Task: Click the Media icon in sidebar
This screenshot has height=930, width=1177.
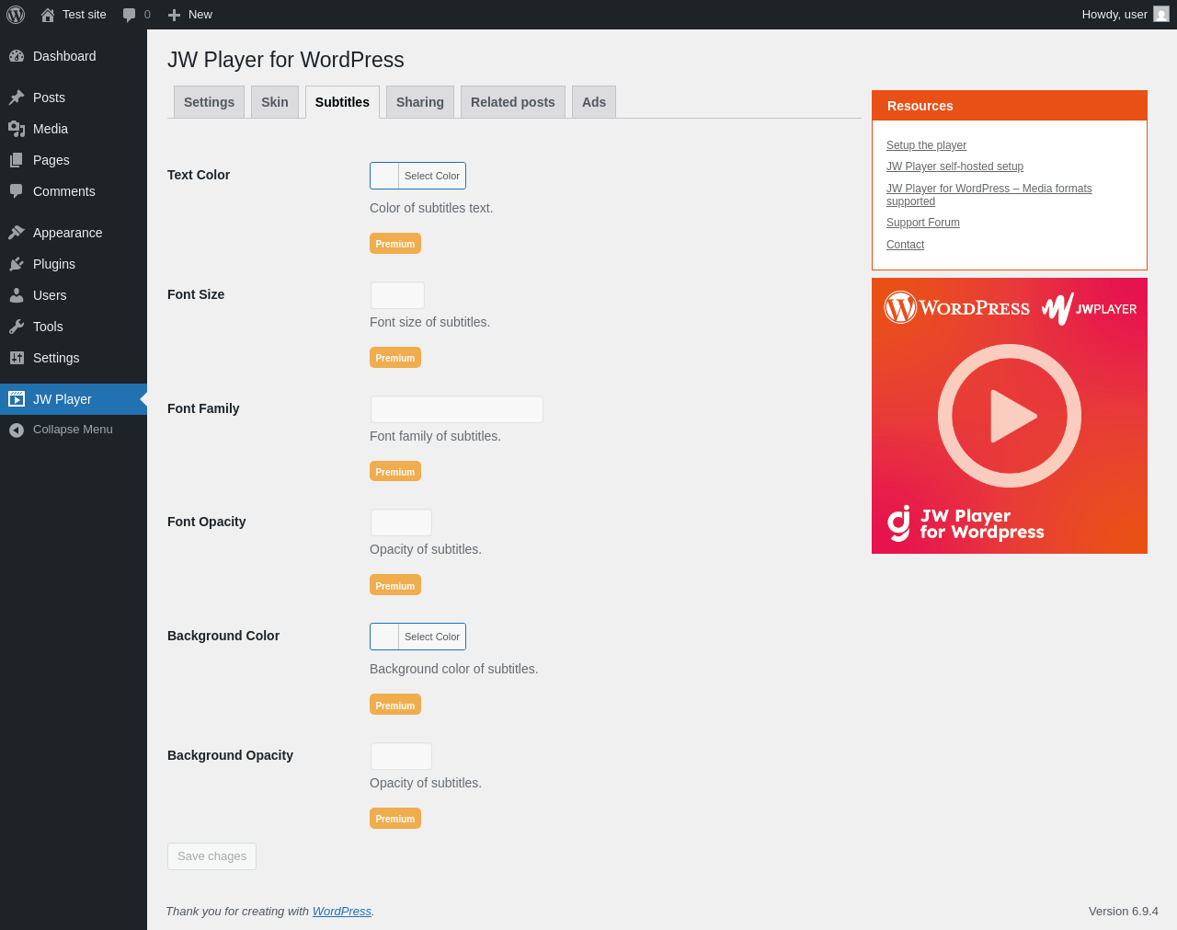Action: (x=17, y=129)
